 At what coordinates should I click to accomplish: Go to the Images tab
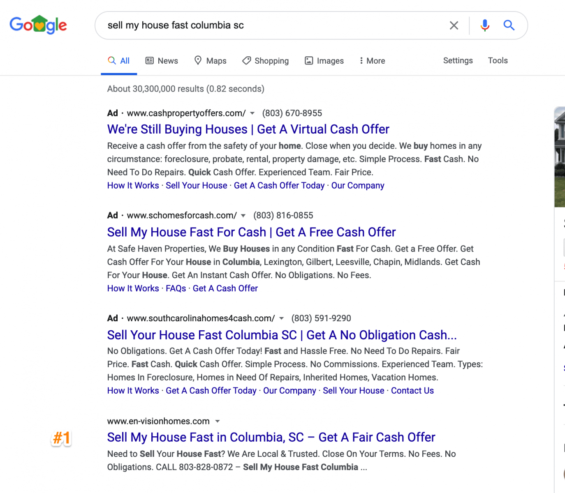[324, 61]
